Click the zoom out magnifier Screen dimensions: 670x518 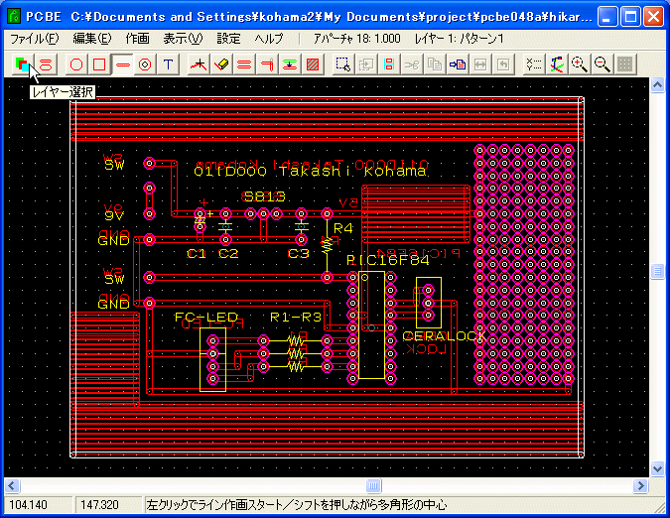click(602, 64)
